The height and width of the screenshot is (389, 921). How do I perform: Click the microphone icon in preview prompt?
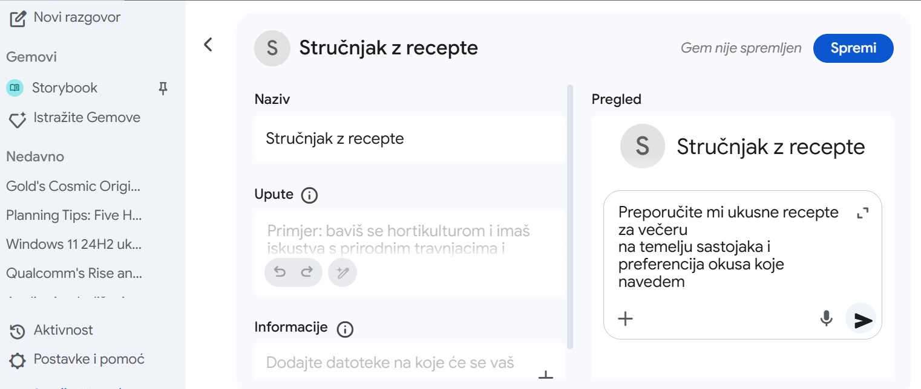[826, 318]
